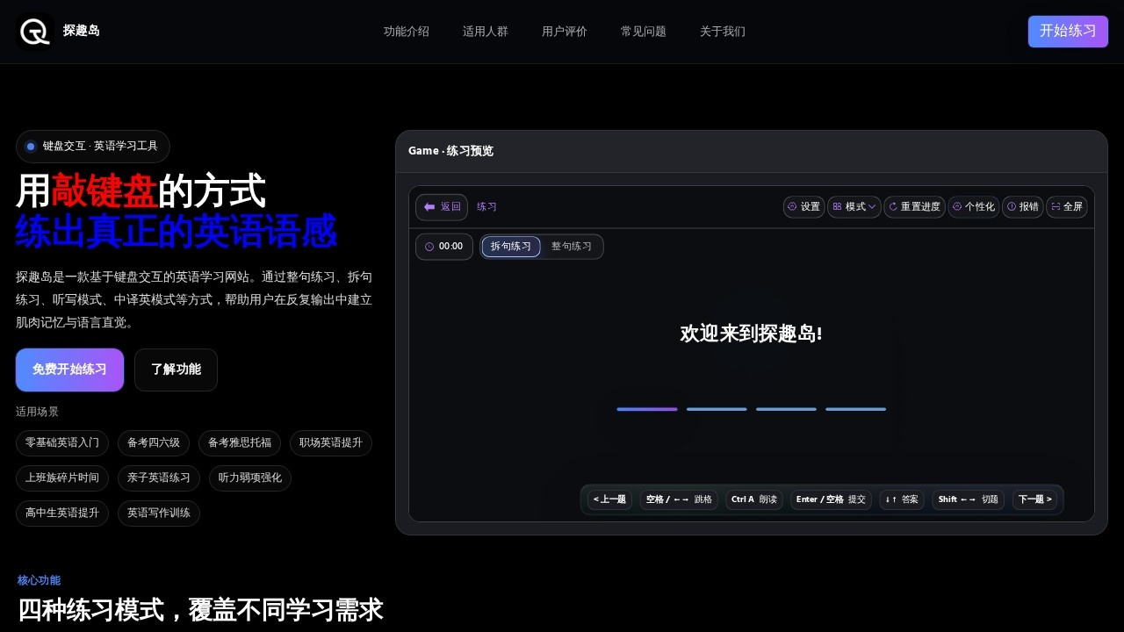Go to previous question with 上一题
Viewport: 1124px width, 632px height.
[609, 499]
